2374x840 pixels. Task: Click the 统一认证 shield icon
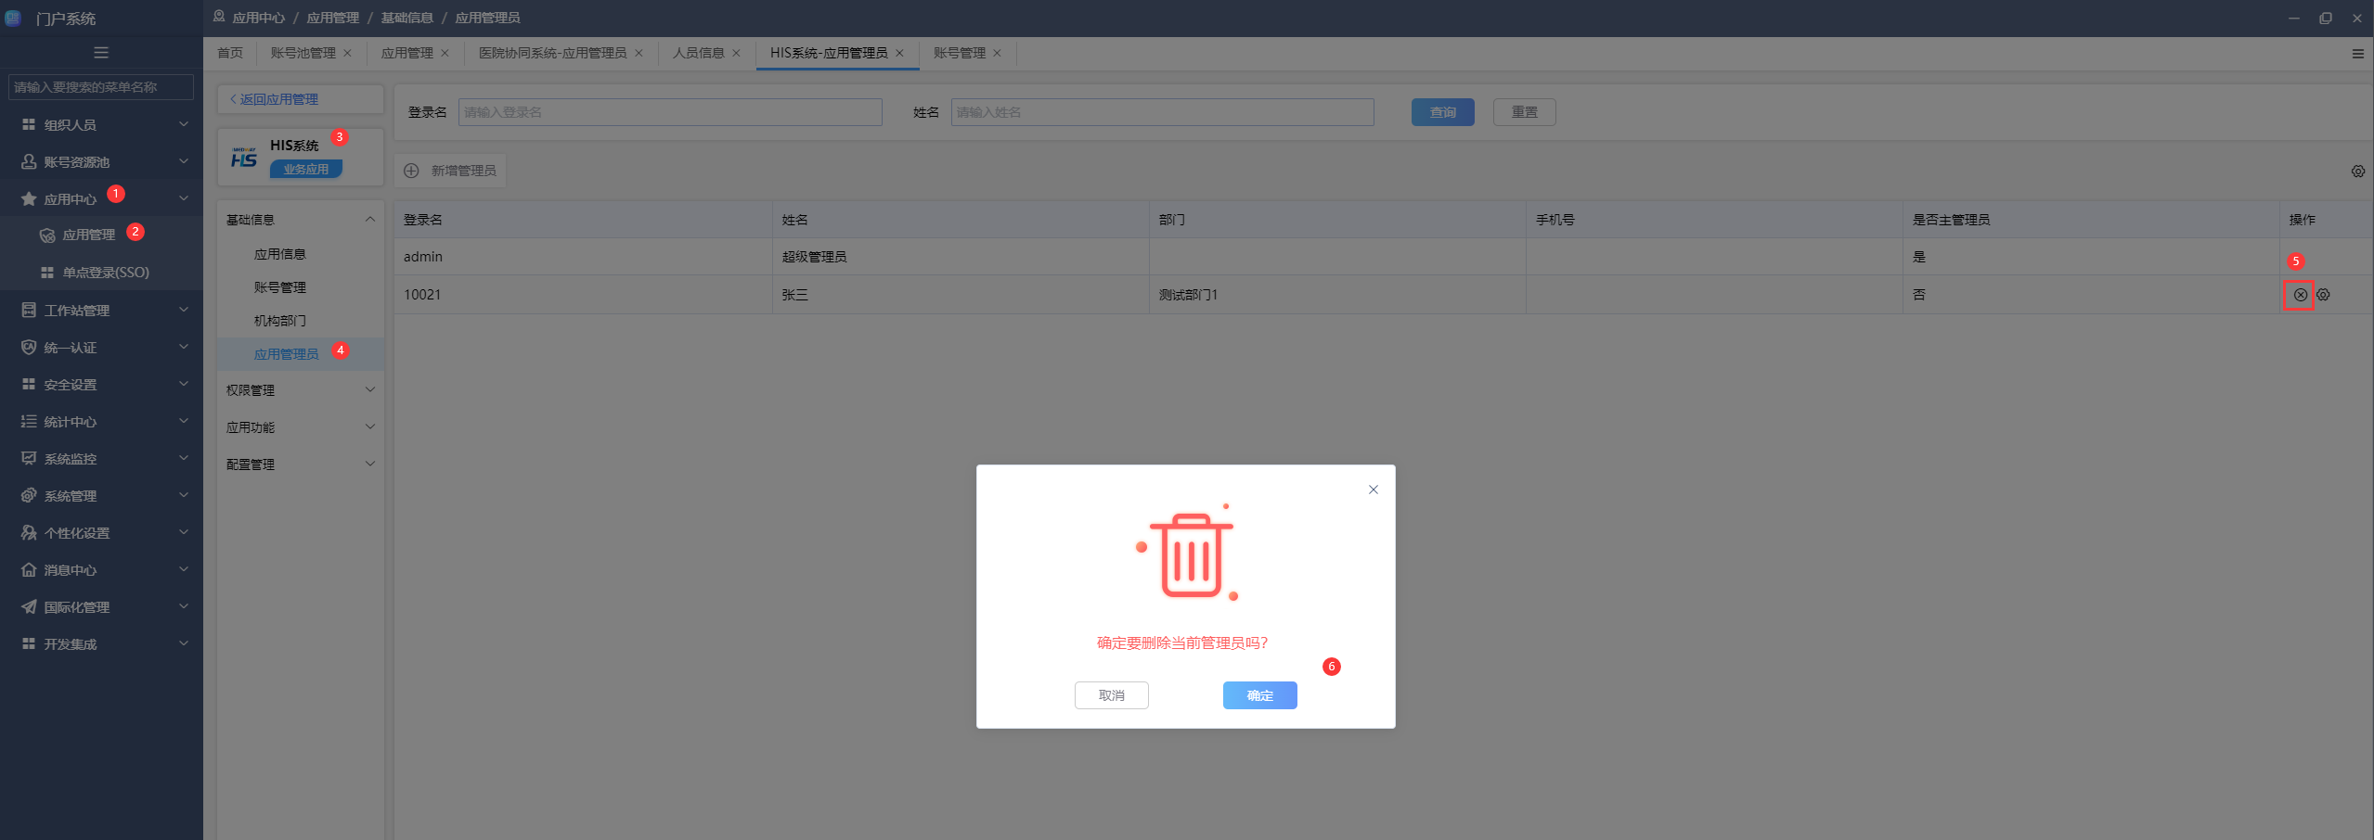click(29, 347)
